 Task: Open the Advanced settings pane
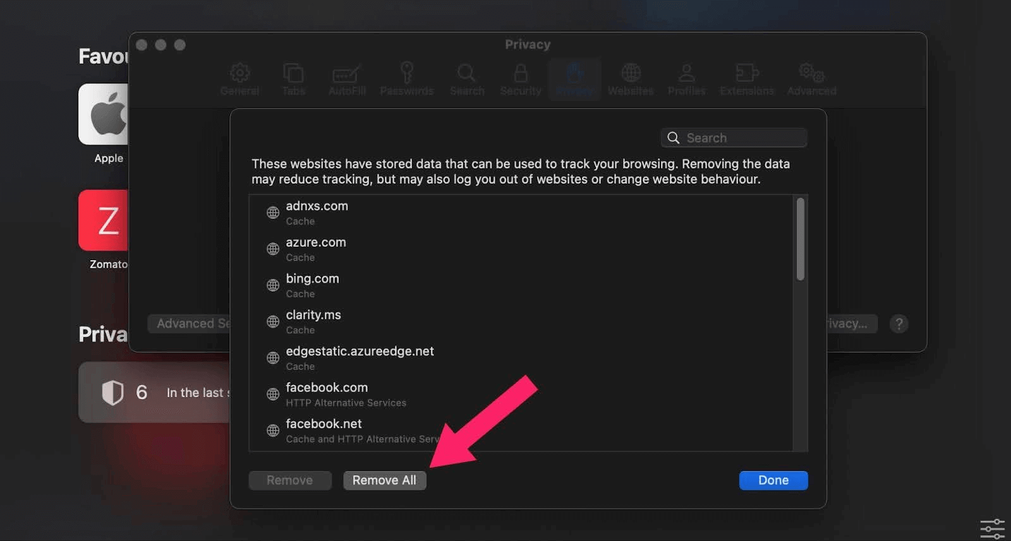click(x=811, y=80)
